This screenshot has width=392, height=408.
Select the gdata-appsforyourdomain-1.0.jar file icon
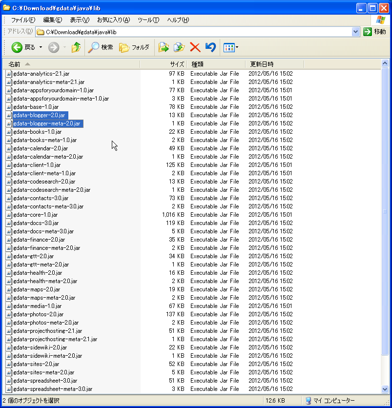click(9, 90)
